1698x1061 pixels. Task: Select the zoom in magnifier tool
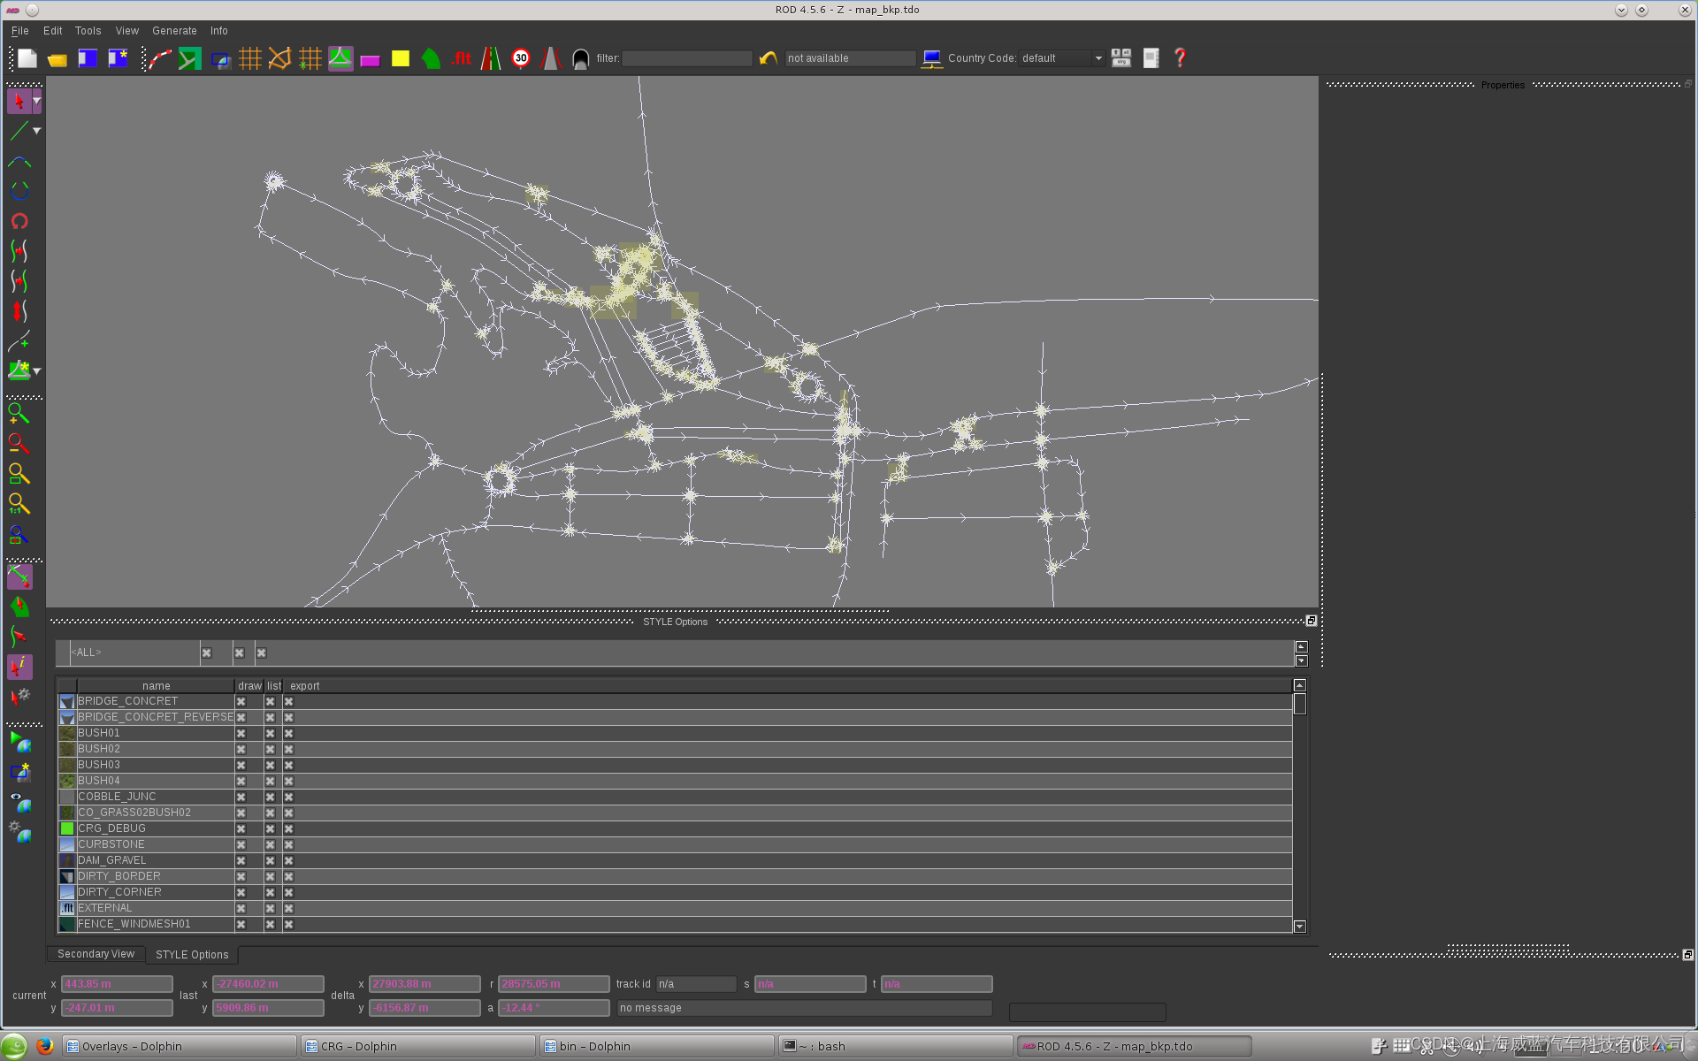click(x=19, y=413)
